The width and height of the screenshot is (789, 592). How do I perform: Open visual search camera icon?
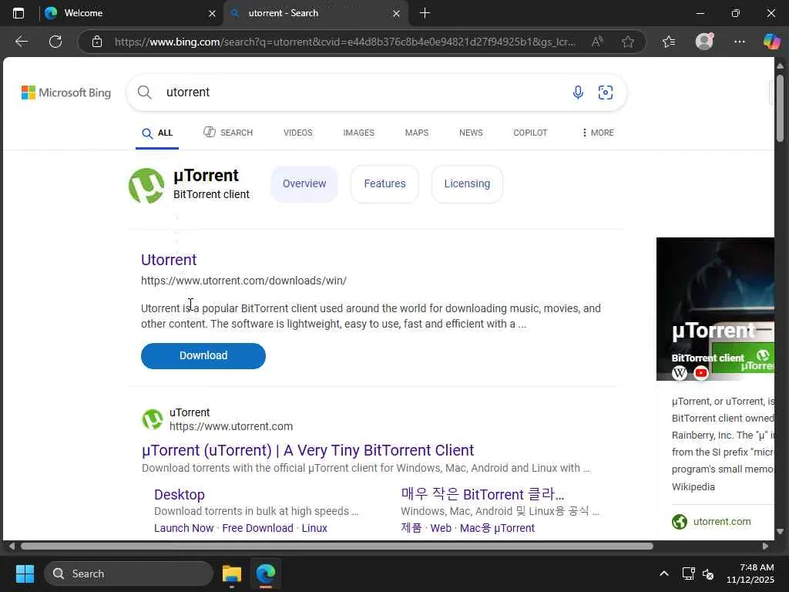click(x=606, y=92)
